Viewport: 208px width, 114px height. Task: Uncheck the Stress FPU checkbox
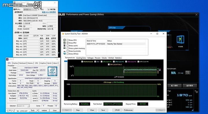point(68,43)
